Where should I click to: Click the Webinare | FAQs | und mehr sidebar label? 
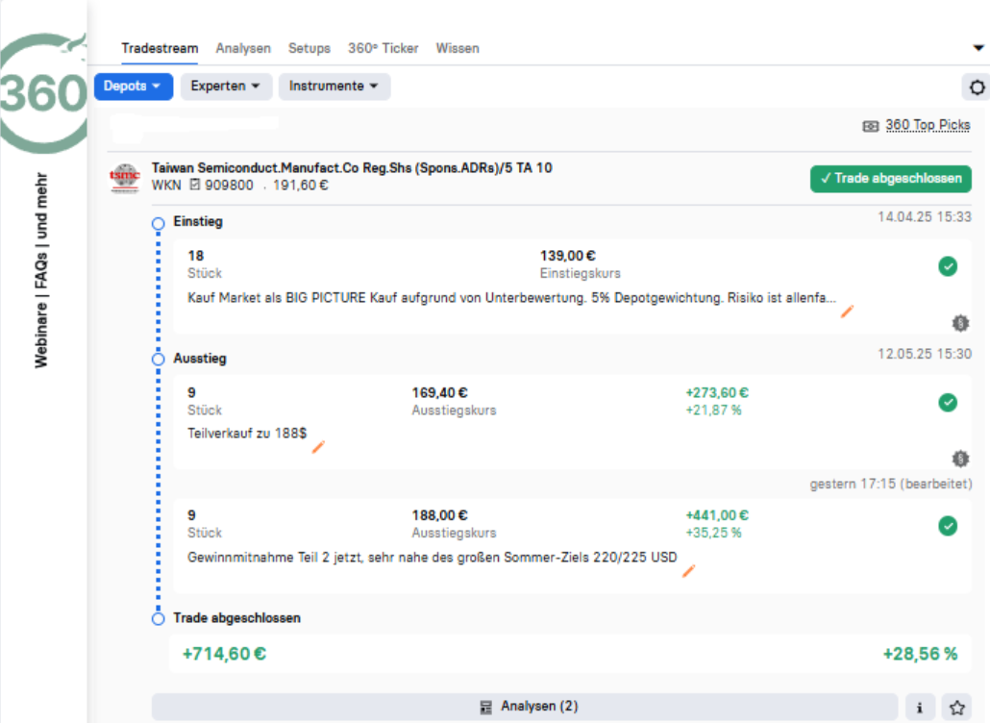[41, 270]
